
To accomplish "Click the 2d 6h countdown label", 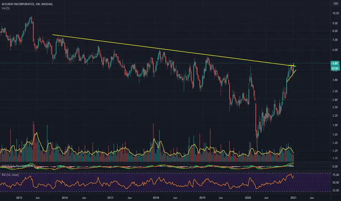I will (x=335, y=68).
